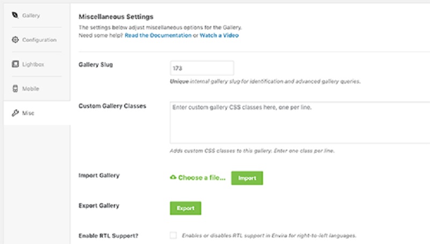Go to the Lightbox tab
The height and width of the screenshot is (244, 430).
tap(33, 64)
